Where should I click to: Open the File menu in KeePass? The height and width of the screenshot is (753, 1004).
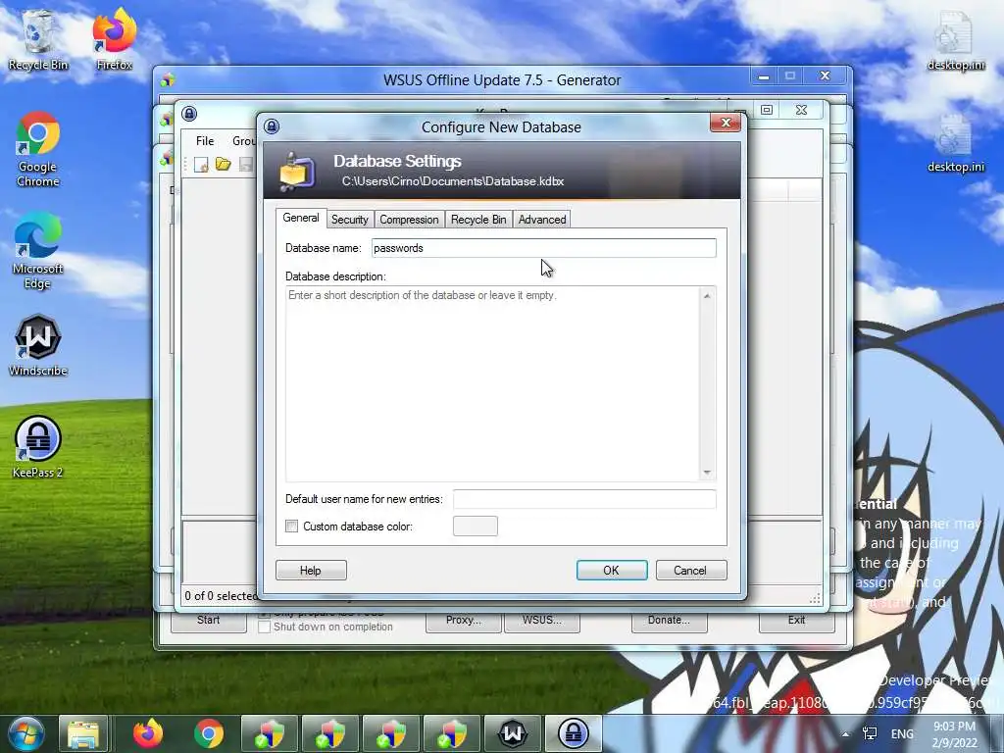205,141
